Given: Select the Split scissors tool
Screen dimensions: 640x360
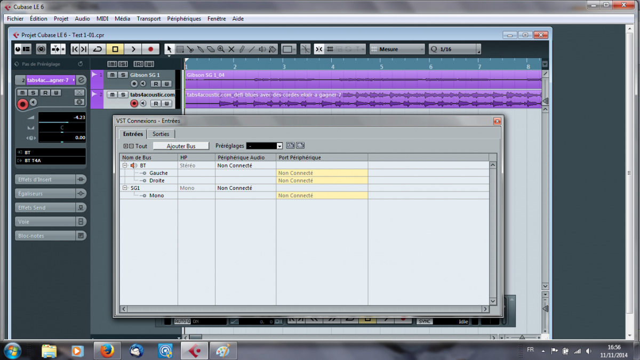Looking at the screenshot, I should [190, 49].
